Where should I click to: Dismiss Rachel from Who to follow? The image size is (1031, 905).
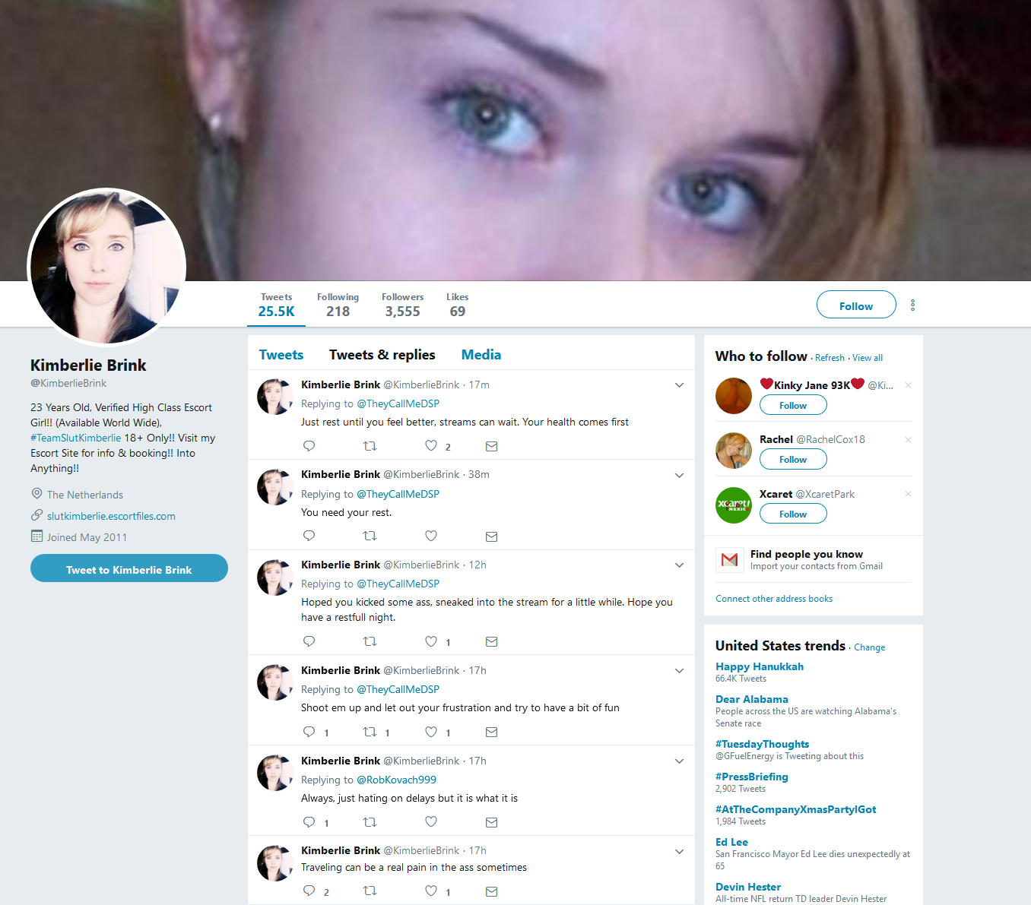(x=908, y=440)
